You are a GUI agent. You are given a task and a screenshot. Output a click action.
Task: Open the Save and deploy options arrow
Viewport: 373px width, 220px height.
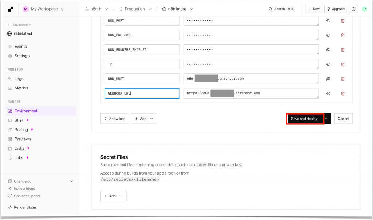[326, 119]
